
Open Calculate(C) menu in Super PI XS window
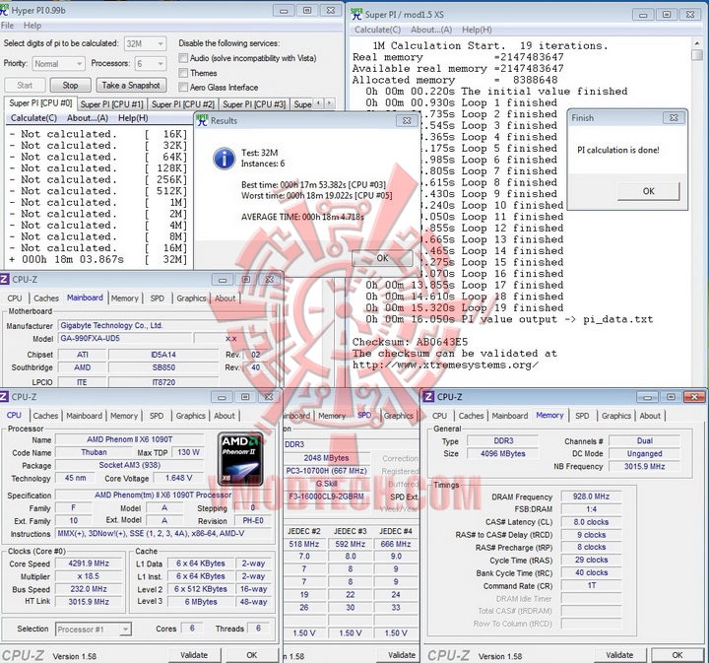click(377, 30)
